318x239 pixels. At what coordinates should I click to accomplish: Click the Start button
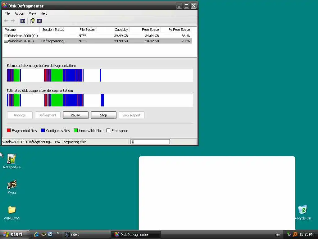pyautogui.click(x=14, y=234)
